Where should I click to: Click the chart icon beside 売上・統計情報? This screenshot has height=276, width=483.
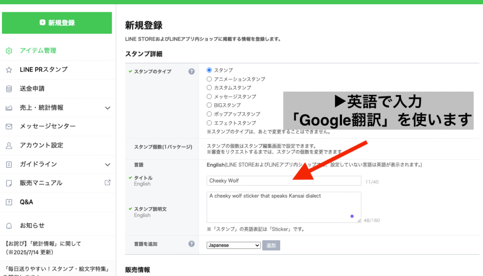click(x=9, y=108)
